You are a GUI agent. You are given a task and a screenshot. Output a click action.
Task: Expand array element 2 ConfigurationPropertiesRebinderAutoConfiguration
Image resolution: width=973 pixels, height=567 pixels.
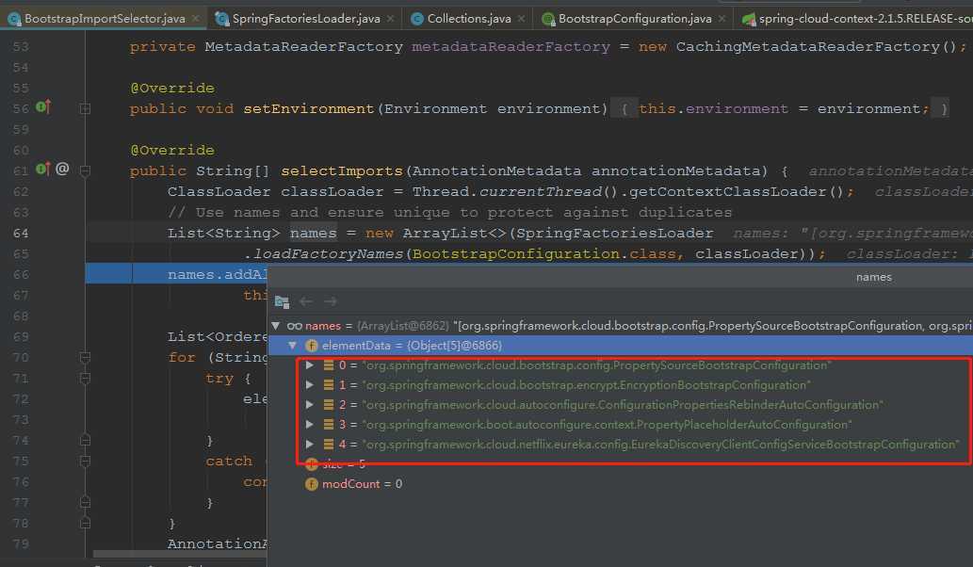tap(309, 405)
